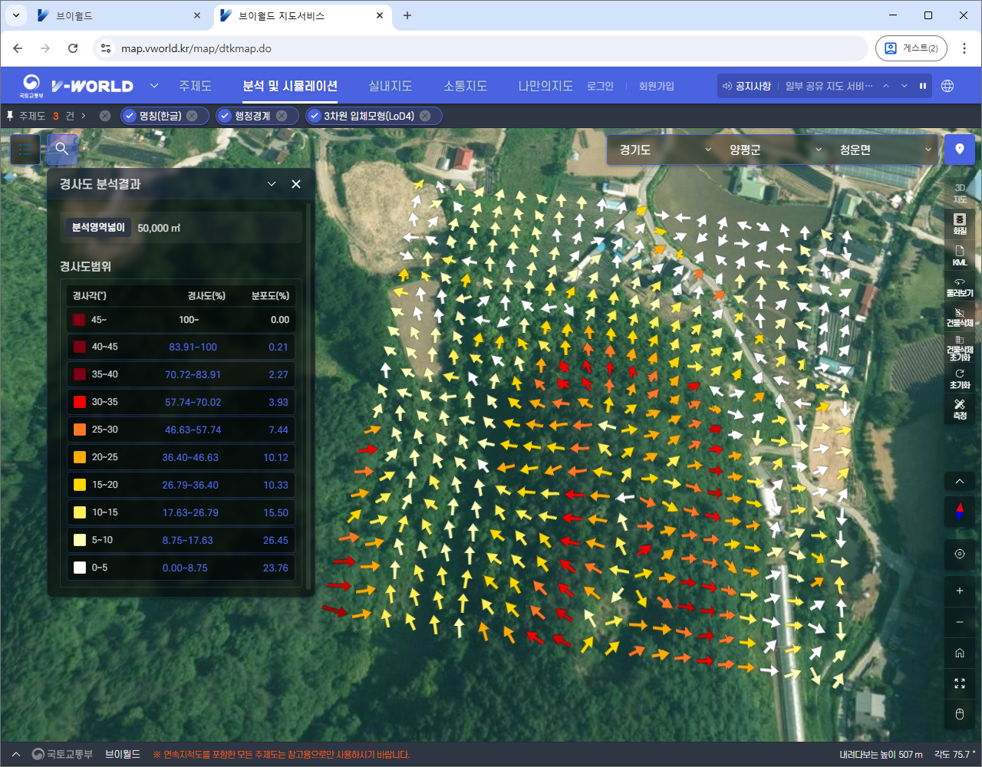Open the 경기도 province dropdown
The width and height of the screenshot is (982, 767).
pos(664,150)
